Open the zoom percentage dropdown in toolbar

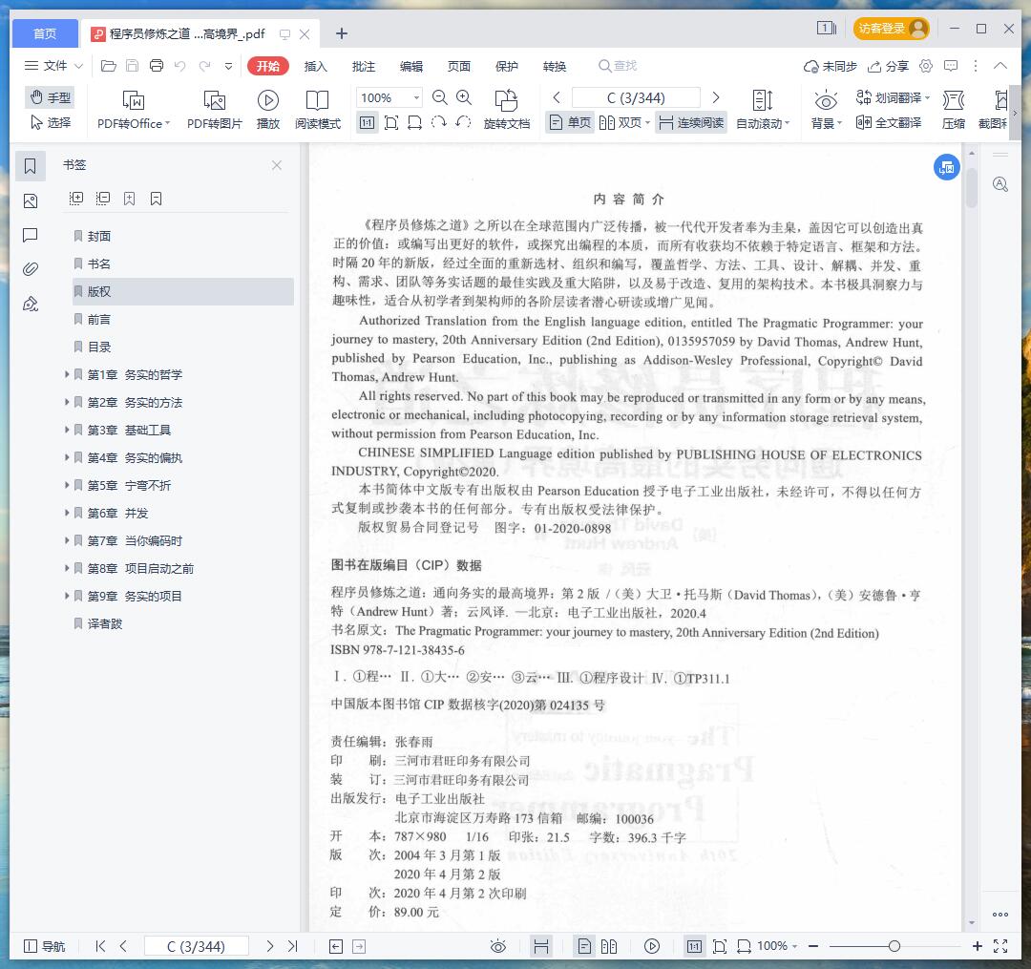[x=416, y=98]
